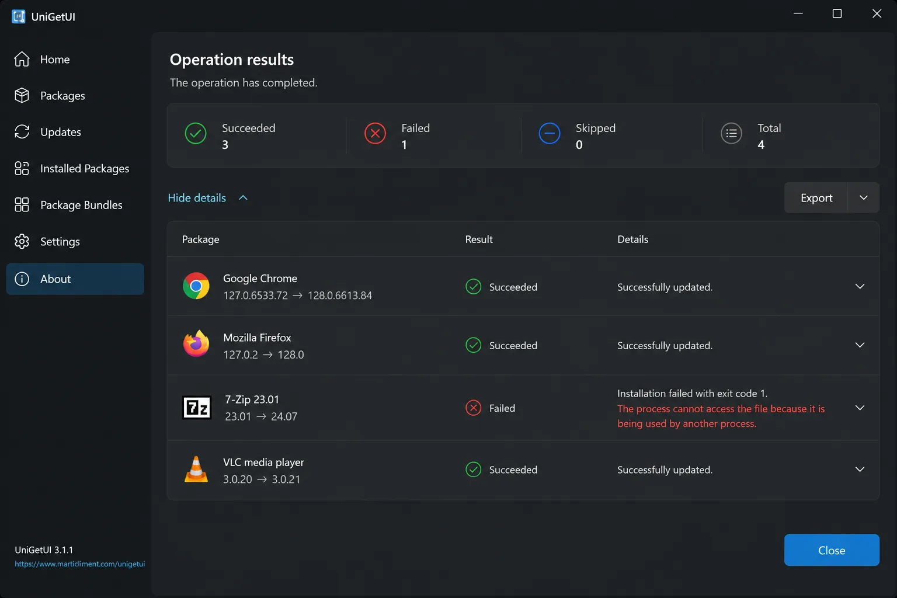Open Package Bundles page
The width and height of the screenshot is (897, 598).
(75, 204)
